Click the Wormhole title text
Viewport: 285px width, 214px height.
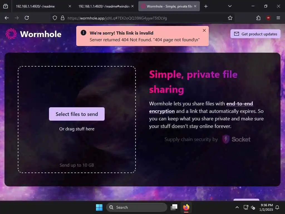coord(41,34)
